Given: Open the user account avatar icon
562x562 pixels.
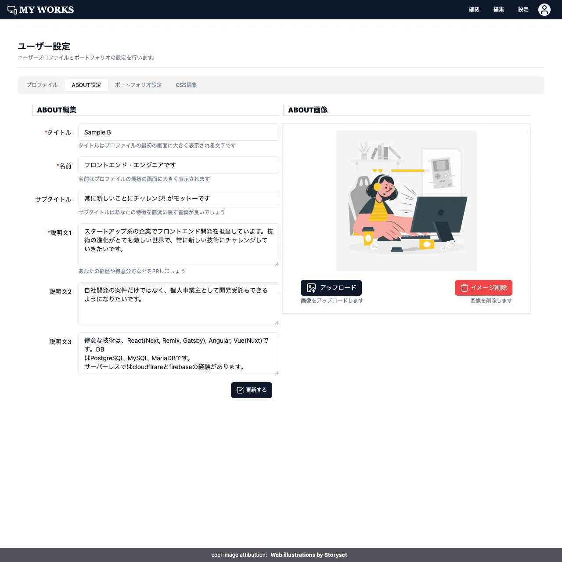Looking at the screenshot, I should 544,9.
